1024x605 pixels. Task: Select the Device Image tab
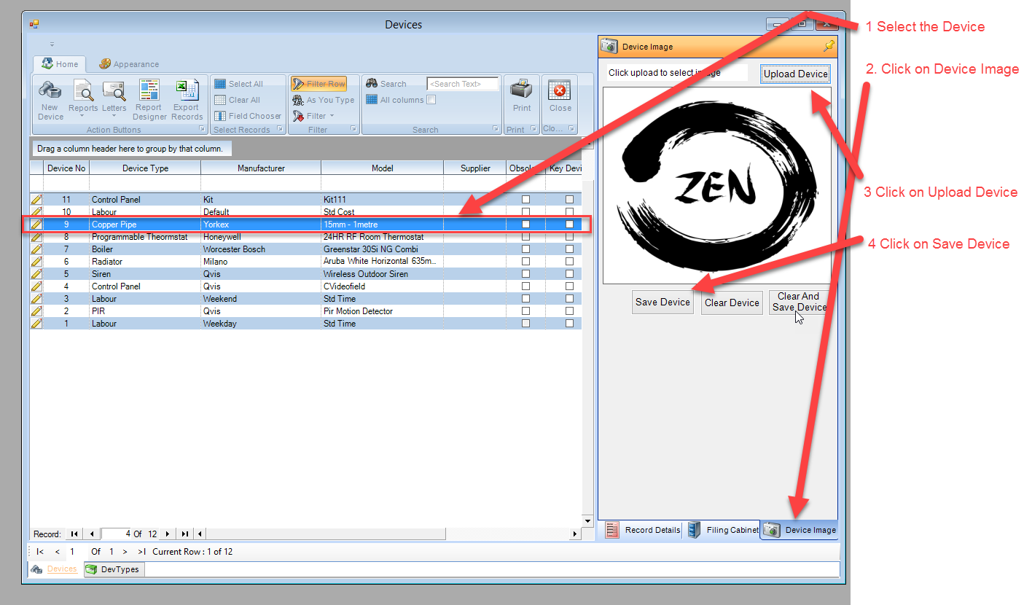(800, 530)
